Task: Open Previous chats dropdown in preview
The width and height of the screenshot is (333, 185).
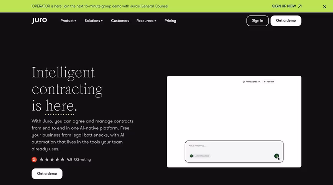Action: (x=251, y=82)
